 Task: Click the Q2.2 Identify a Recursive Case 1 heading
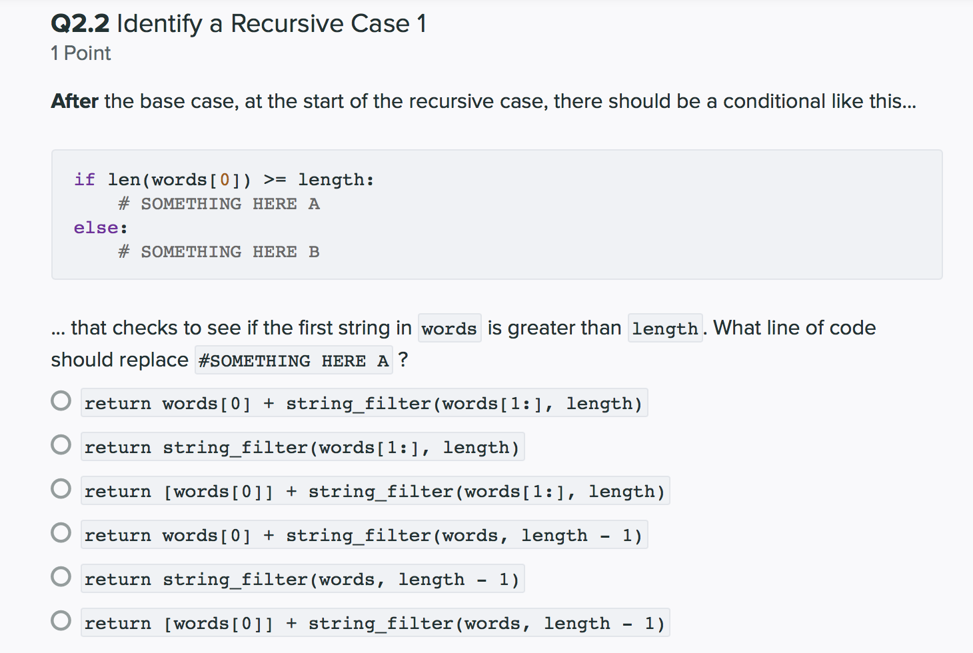239,24
